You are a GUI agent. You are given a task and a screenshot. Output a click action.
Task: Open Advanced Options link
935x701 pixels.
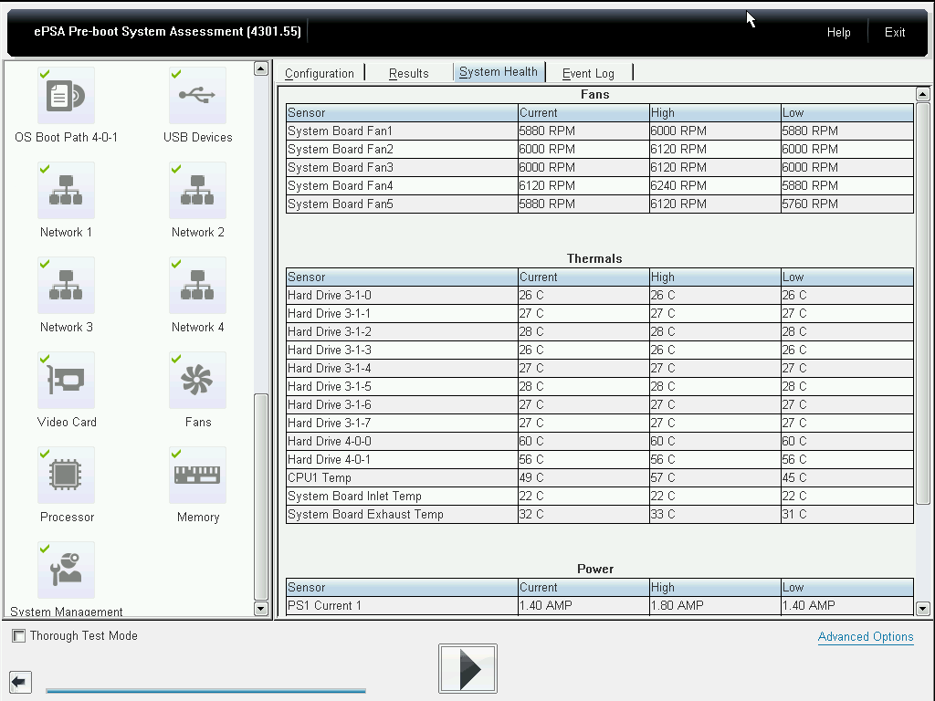pyautogui.click(x=865, y=637)
